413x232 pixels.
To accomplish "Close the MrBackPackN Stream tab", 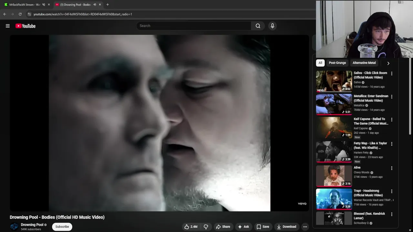I will [49, 5].
